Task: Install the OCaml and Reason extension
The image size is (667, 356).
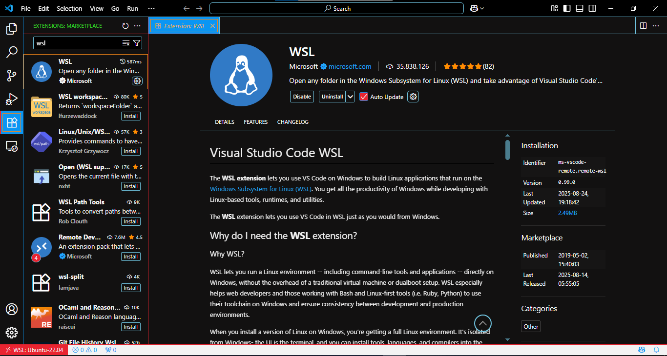Action: pos(131,327)
